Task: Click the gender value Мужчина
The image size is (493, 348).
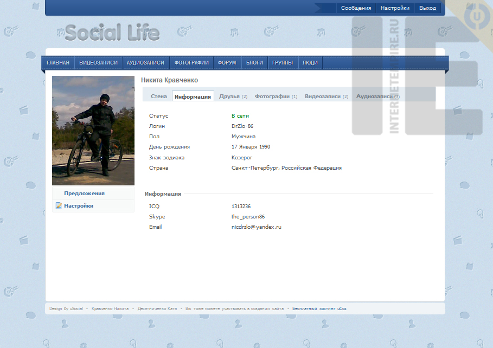Action: click(x=244, y=137)
